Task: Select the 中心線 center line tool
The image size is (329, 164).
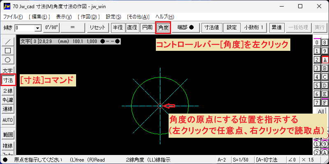Action: [x=8, y=100]
